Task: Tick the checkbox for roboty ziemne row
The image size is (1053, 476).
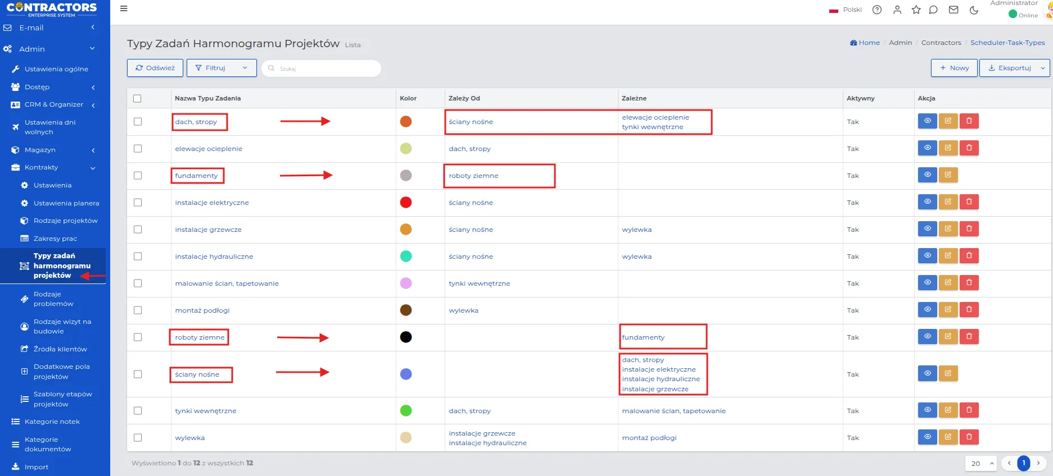Action: [138, 337]
